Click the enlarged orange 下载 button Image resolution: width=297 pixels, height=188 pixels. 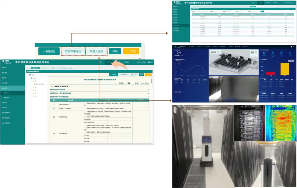pyautogui.click(x=131, y=51)
